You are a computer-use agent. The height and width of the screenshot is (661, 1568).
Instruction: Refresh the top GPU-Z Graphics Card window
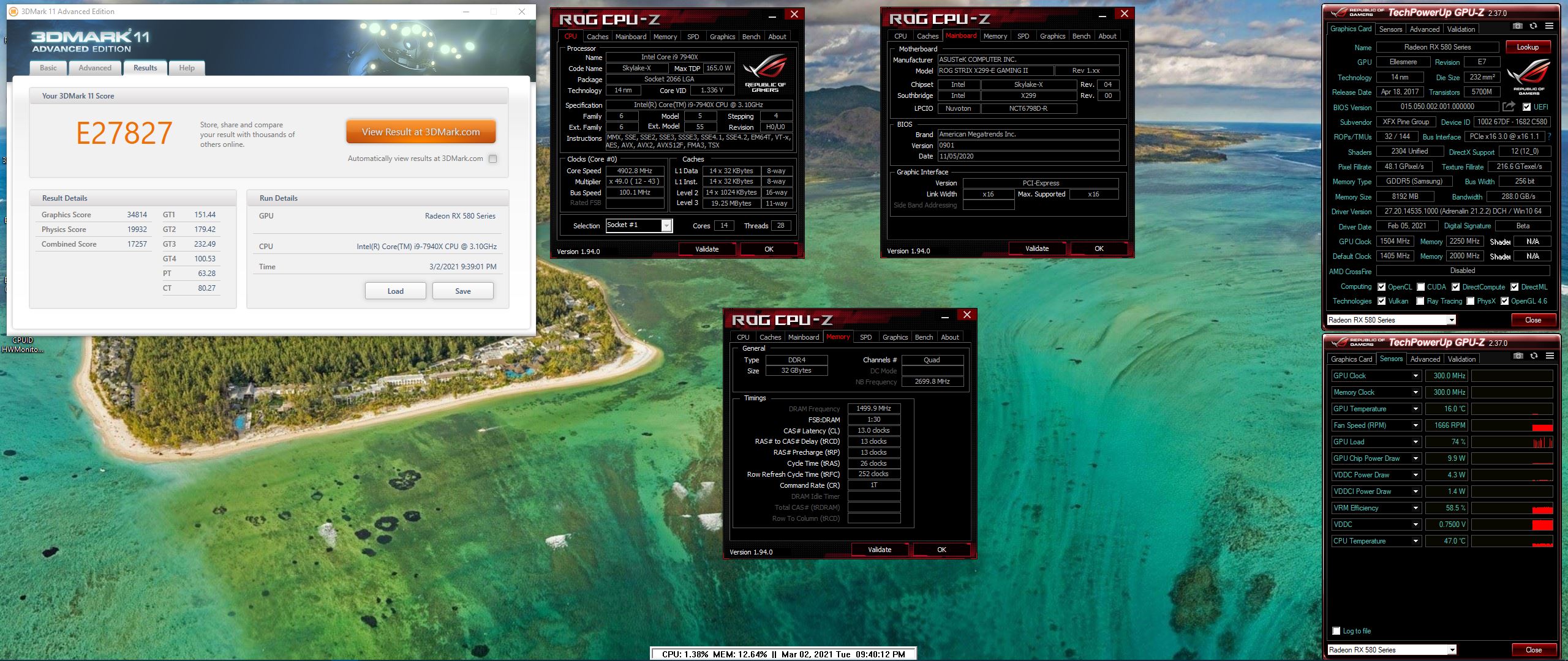pyautogui.click(x=1533, y=26)
